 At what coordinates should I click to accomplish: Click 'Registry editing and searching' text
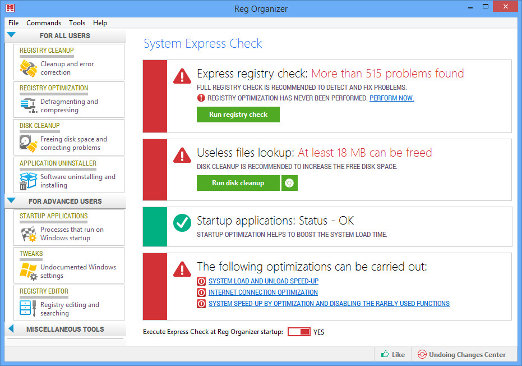70,309
